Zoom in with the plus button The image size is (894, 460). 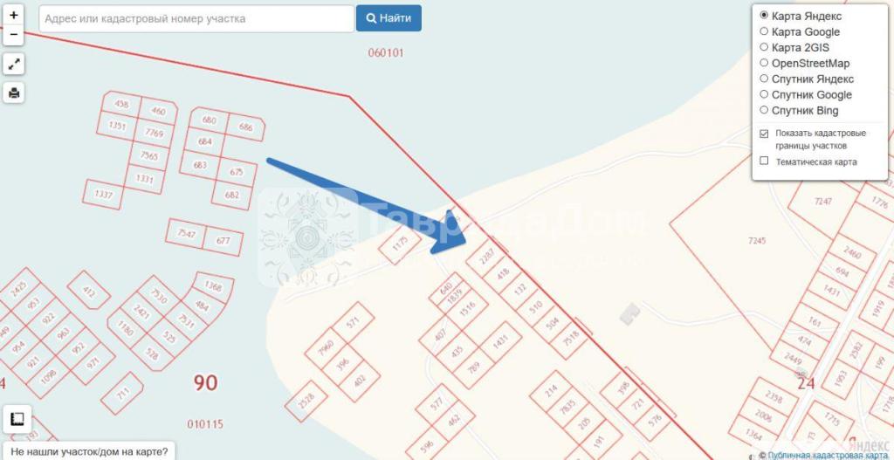pos(14,16)
